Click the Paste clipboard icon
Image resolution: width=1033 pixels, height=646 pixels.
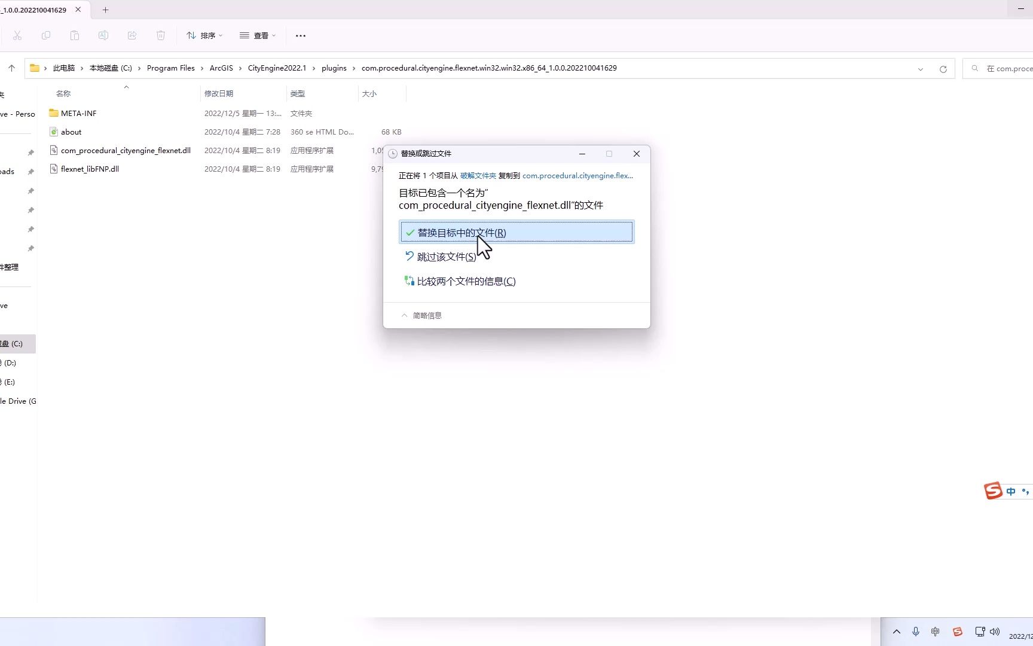75,36
